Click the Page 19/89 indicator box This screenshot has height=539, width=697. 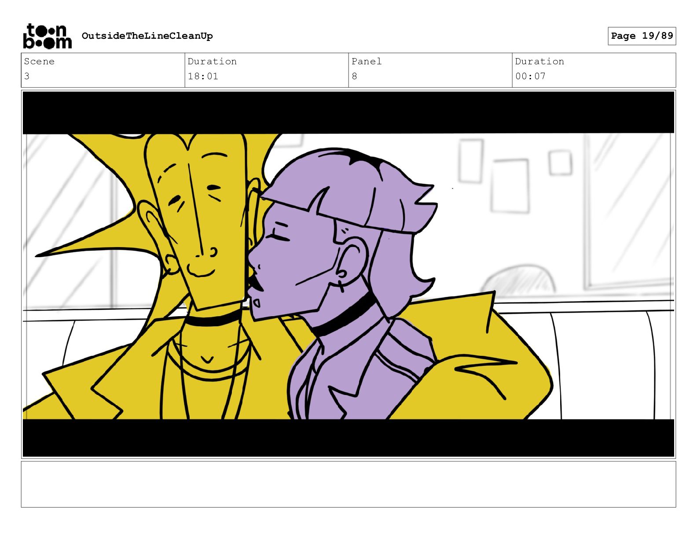pos(642,36)
